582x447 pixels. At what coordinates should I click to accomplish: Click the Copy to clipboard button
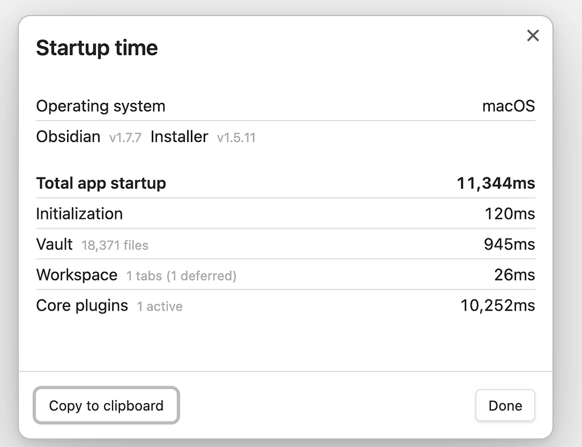(x=106, y=405)
